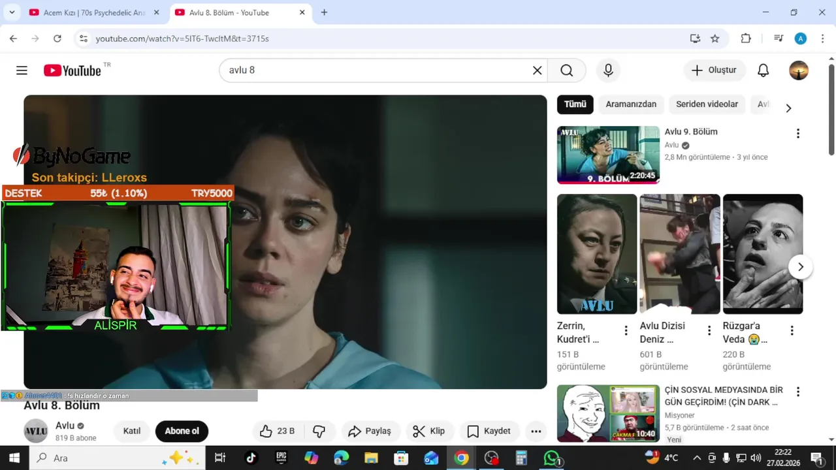This screenshot has height=470, width=836.
Task: Open options for Avlu Dizisi Deniz short
Action: coord(709,331)
